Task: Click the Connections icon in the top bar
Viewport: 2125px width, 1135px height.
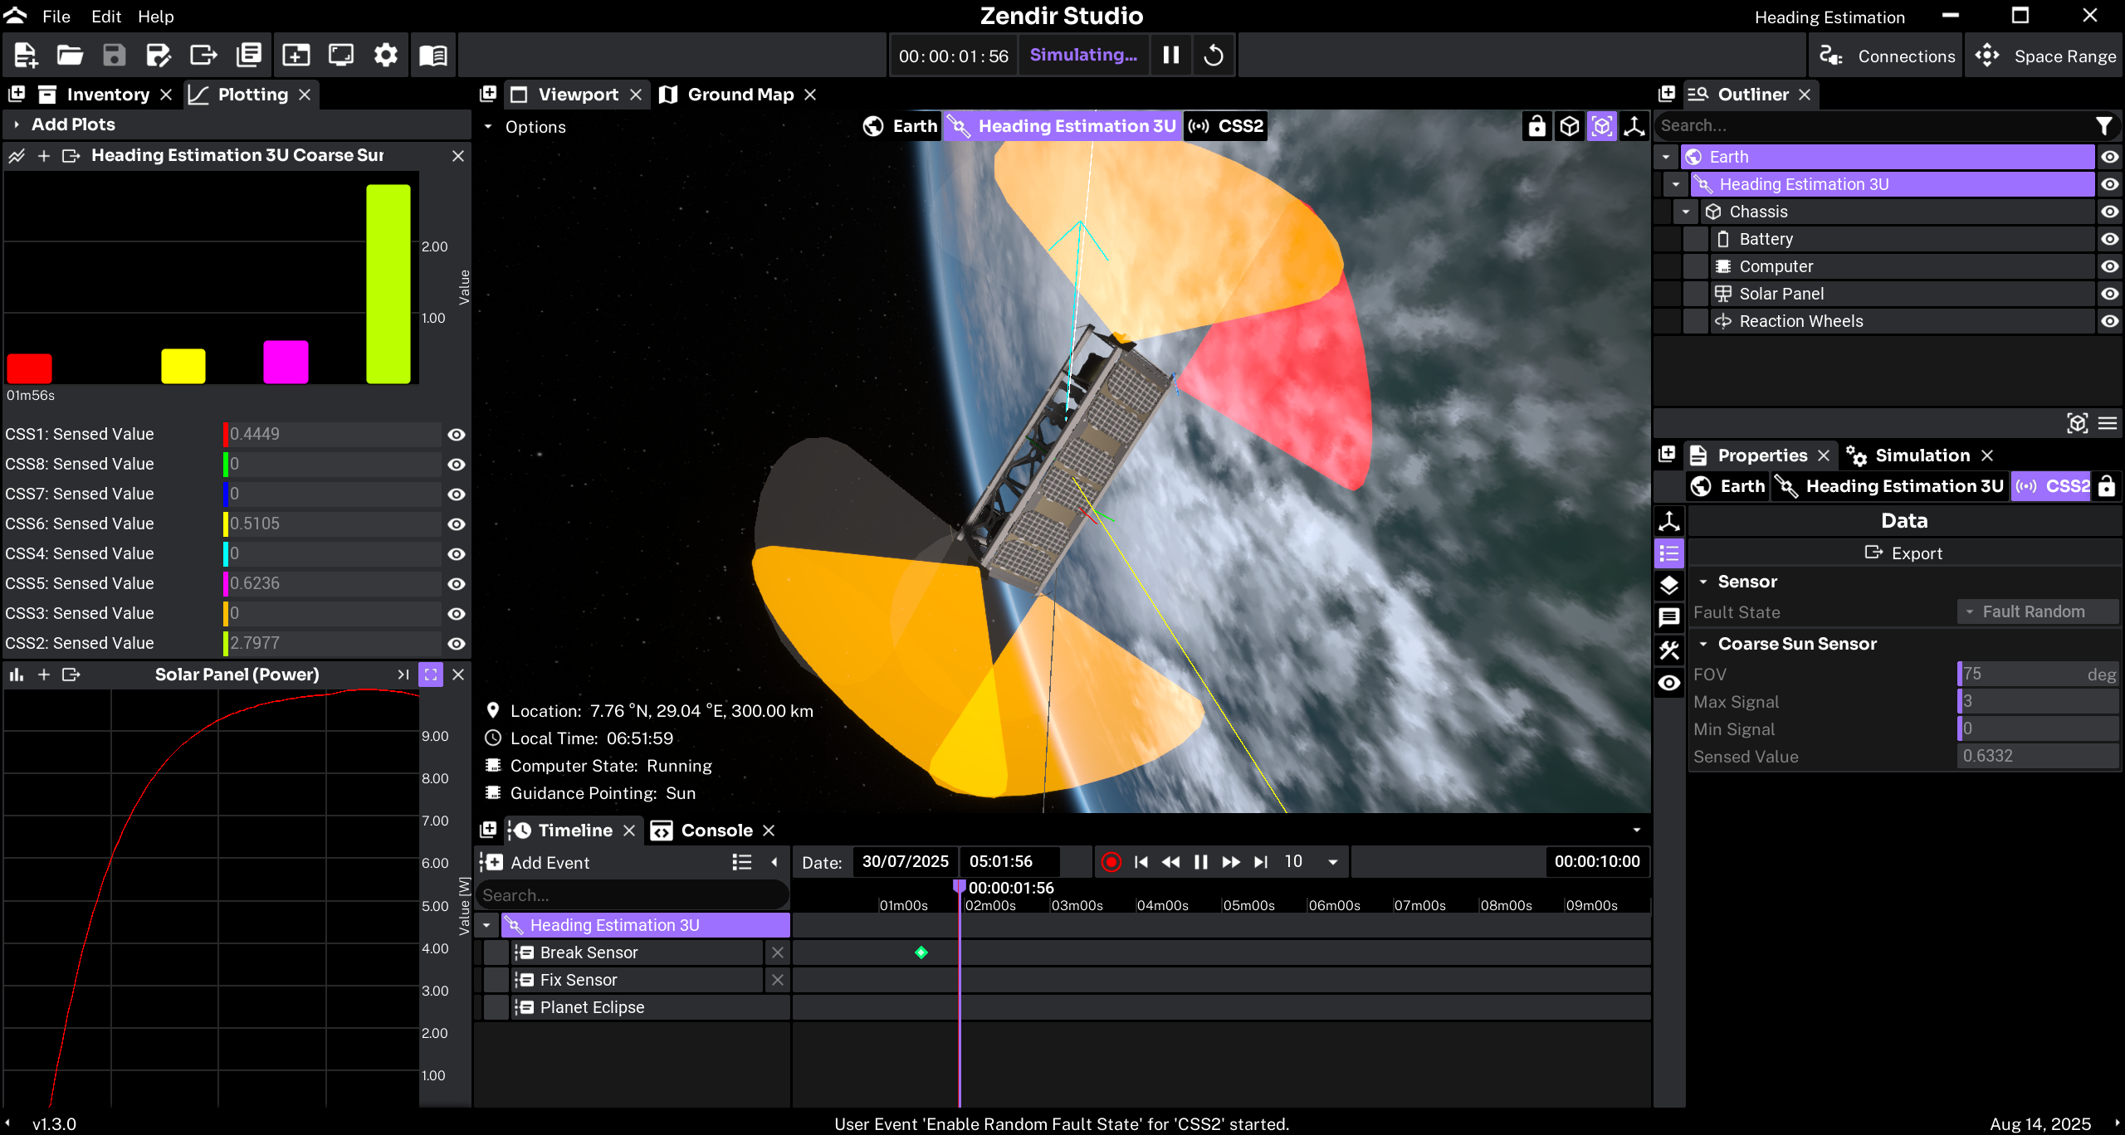Action: 1833,56
